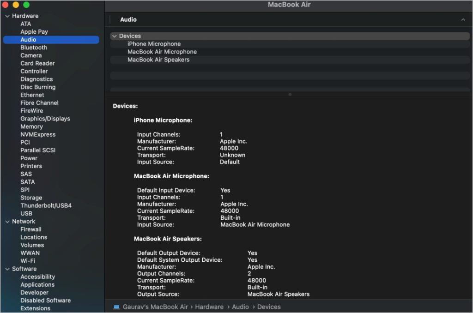Click the MacBook Air Microphone details heading
Image resolution: width=473 pixels, height=313 pixels.
pyautogui.click(x=171, y=176)
